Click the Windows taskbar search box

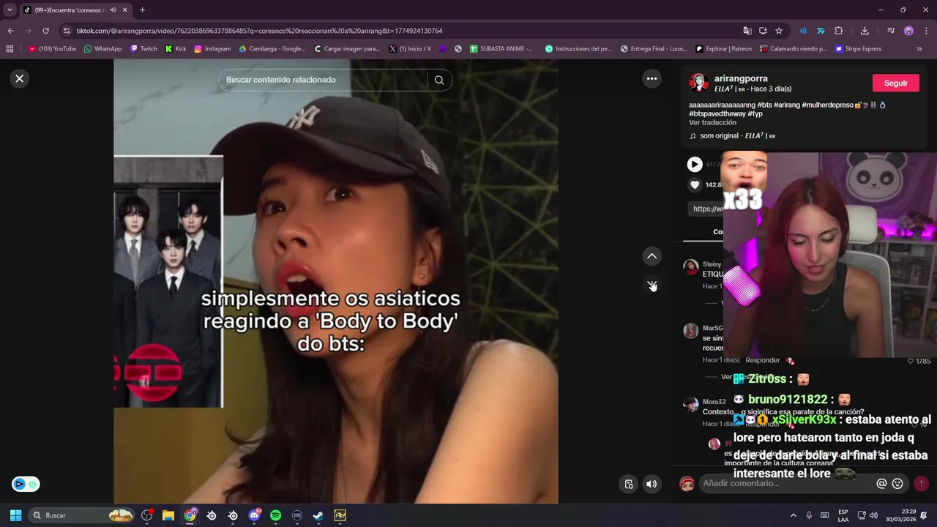pyautogui.click(x=83, y=515)
